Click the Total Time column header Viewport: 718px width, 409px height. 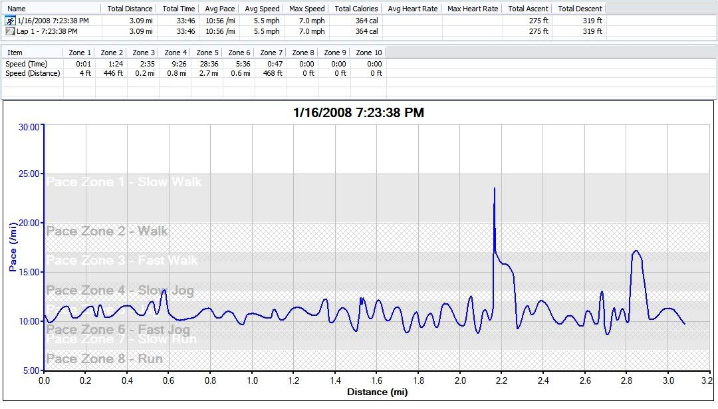[x=179, y=9]
